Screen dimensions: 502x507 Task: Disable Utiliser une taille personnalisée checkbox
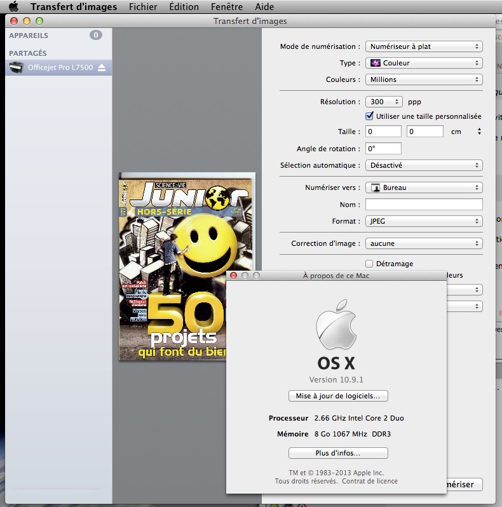point(370,116)
